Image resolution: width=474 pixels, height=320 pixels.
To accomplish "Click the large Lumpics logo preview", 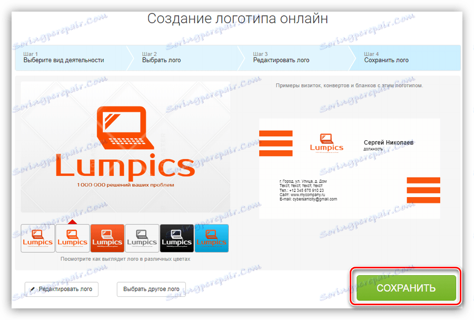I will [x=125, y=147].
